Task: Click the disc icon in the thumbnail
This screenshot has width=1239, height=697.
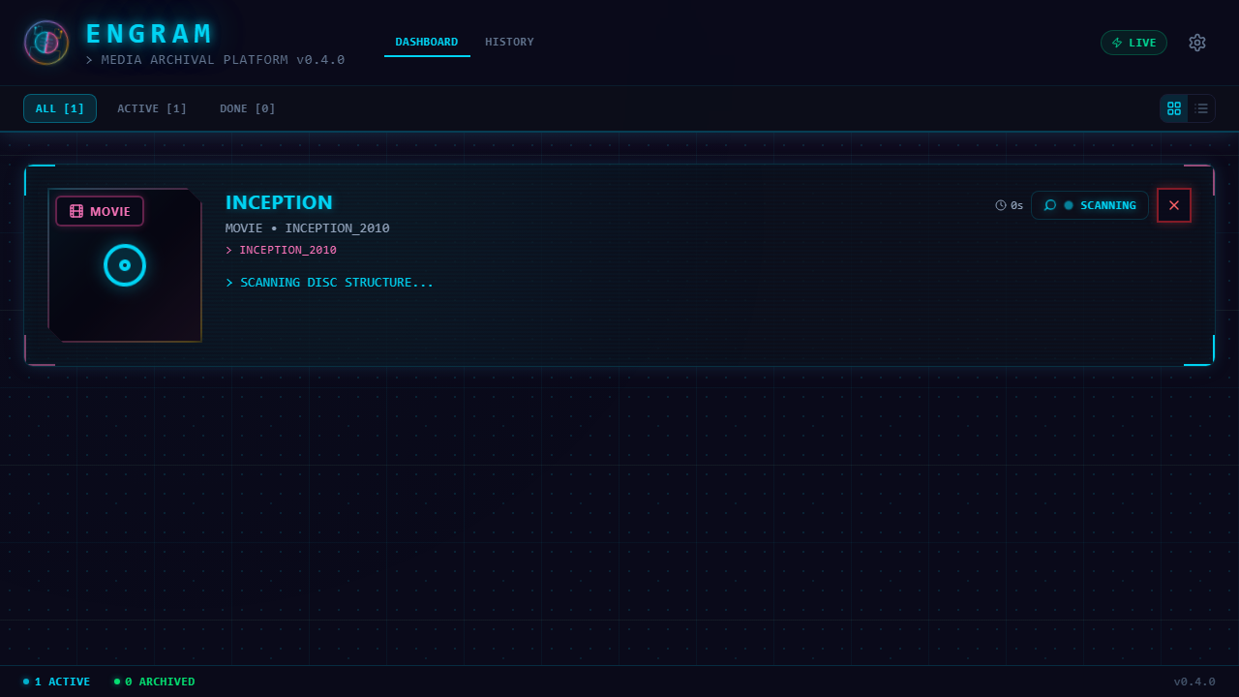Action: coord(125,265)
